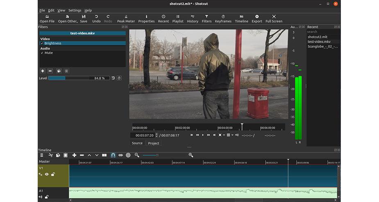Open the timeline hamburger menu

coord(41,155)
